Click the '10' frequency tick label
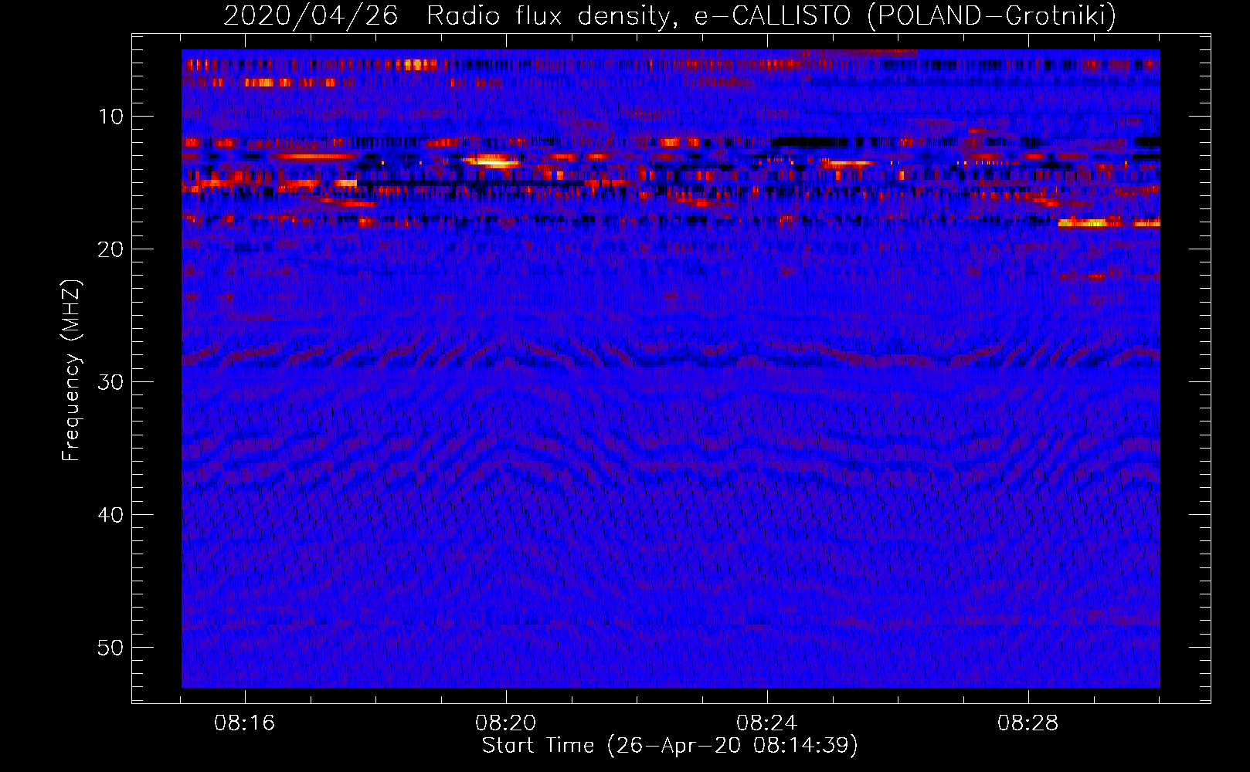Screen dimensions: 1250x772 (x=111, y=117)
